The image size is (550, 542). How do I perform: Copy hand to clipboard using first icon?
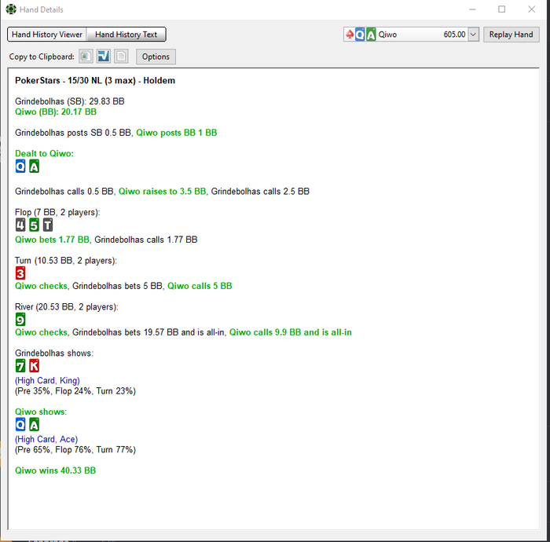[x=86, y=57]
